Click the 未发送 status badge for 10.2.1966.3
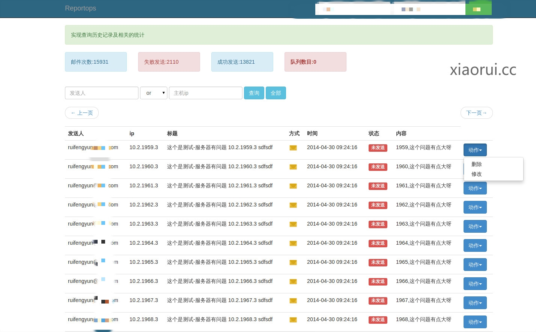The image size is (536, 332). 378,281
